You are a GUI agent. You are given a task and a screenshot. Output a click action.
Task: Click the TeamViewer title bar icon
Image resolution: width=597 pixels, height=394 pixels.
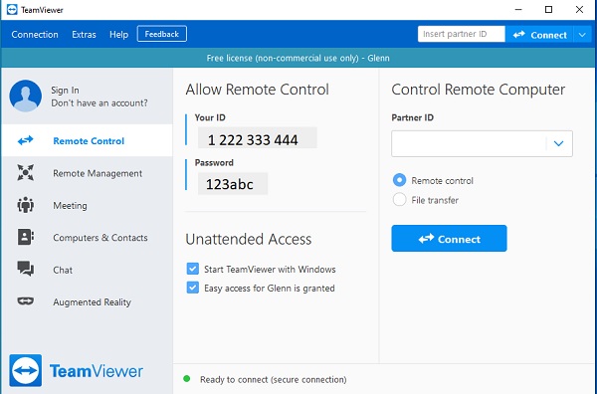[12, 10]
